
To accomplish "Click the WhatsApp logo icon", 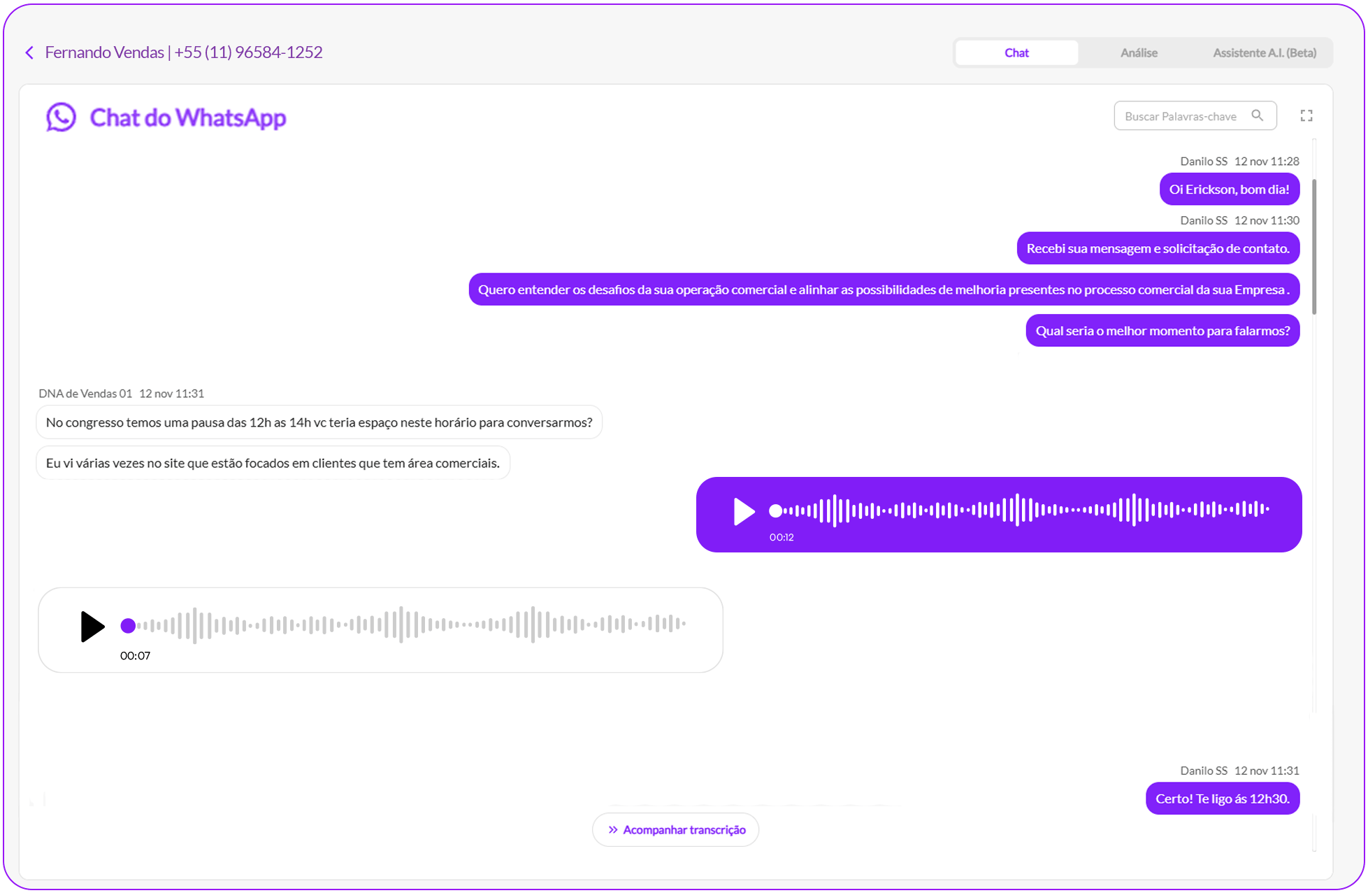I will pos(62,117).
